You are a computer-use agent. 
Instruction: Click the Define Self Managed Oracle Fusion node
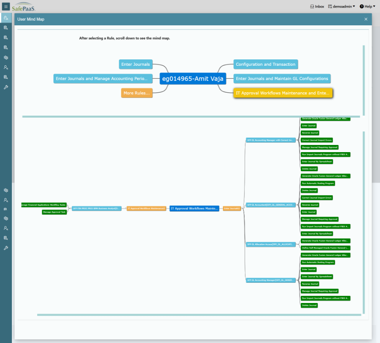(x=325, y=248)
